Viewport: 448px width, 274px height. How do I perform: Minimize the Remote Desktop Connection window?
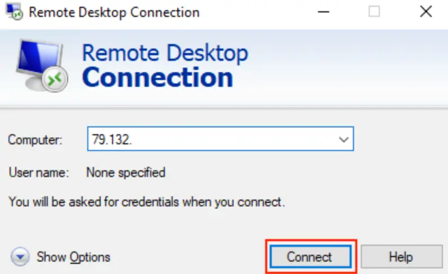324,12
